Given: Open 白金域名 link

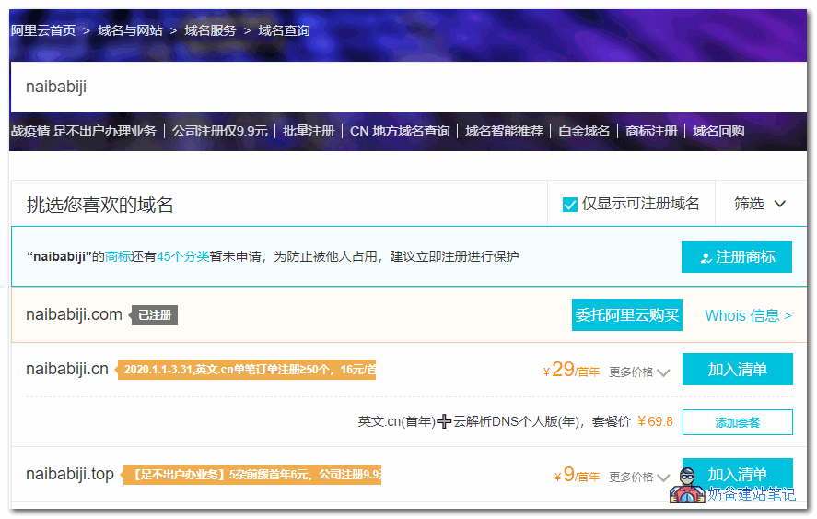Looking at the screenshot, I should [x=584, y=131].
